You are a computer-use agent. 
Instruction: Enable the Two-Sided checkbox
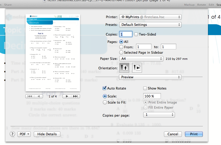click(x=136, y=34)
